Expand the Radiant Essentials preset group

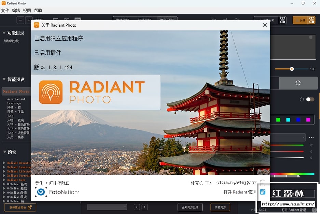4,163
